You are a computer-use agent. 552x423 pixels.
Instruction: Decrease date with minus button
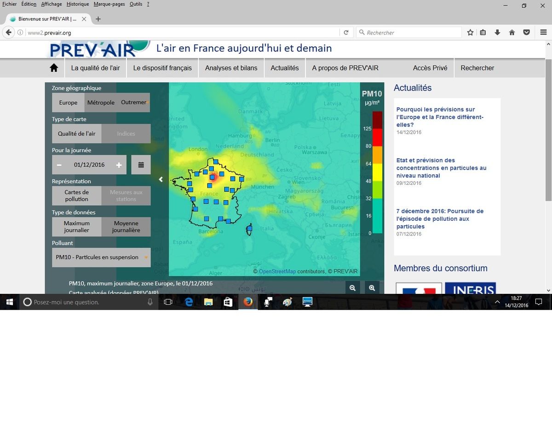(59, 165)
